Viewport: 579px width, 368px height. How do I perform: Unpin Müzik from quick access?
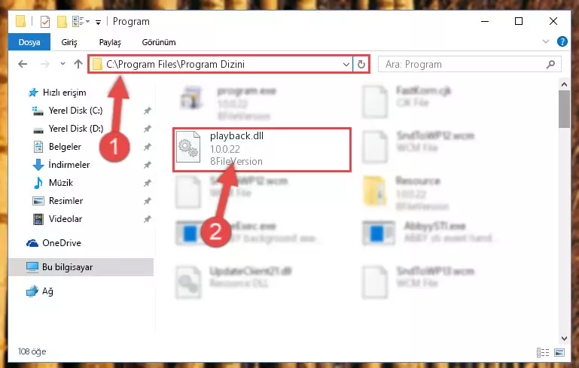tap(148, 183)
